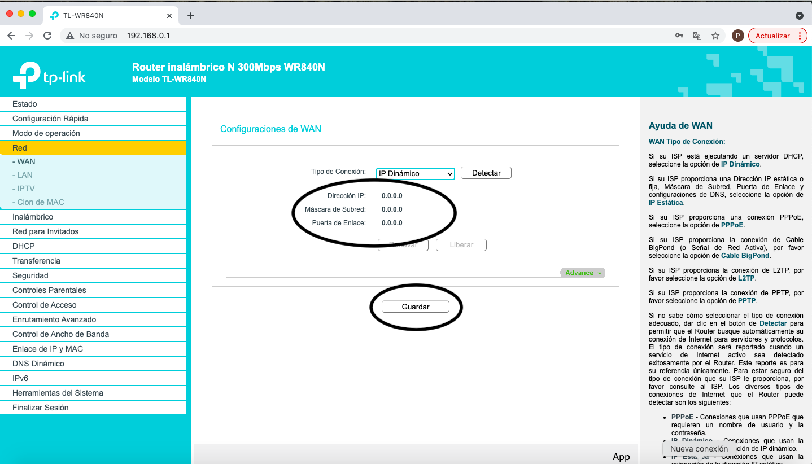Open a new tab with plus icon
Viewport: 812px width, 464px height.
[191, 16]
